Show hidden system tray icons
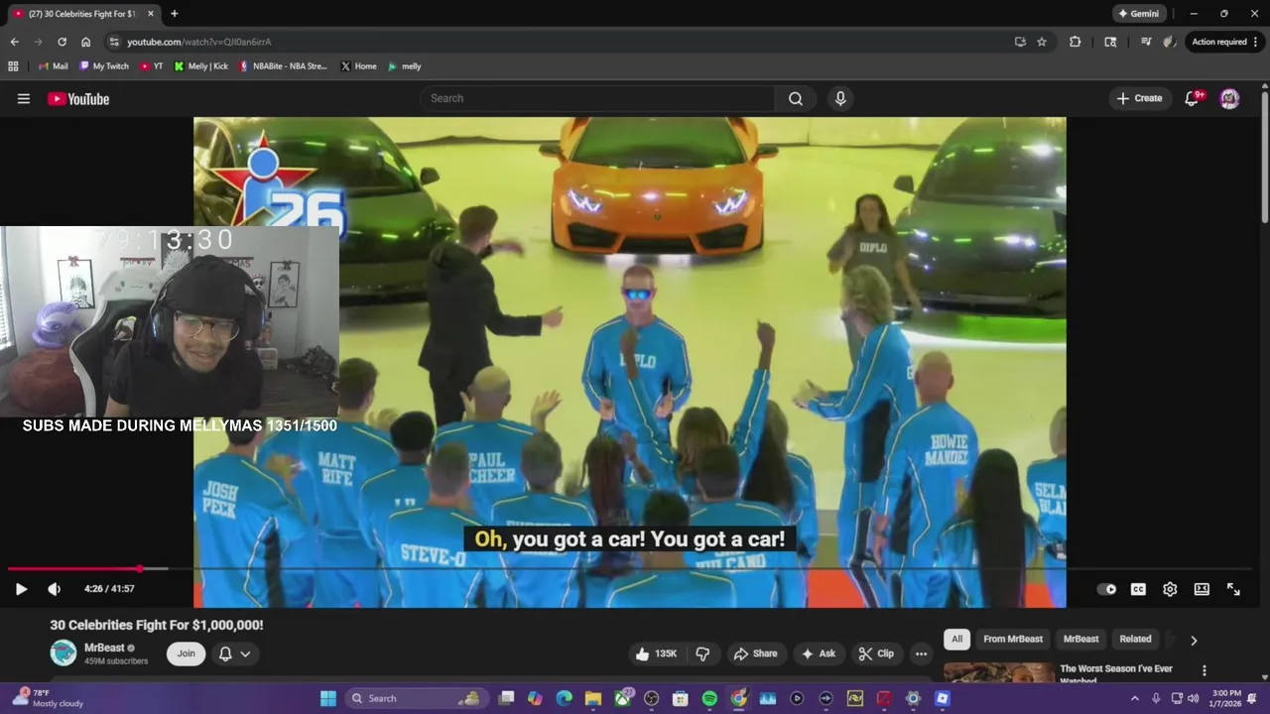Image resolution: width=1270 pixels, height=714 pixels. point(1135,698)
